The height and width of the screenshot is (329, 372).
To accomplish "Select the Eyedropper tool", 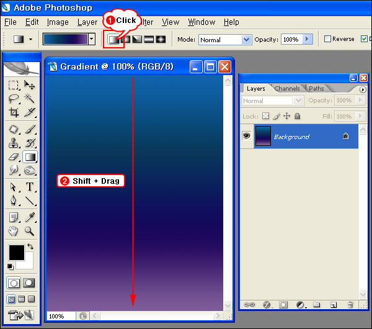I will 30,217.
